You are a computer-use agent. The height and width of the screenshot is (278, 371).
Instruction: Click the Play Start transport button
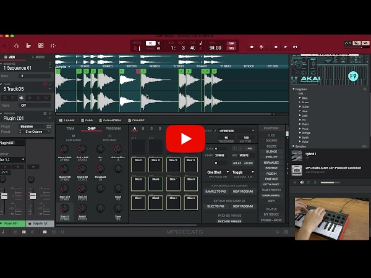[x=295, y=47]
